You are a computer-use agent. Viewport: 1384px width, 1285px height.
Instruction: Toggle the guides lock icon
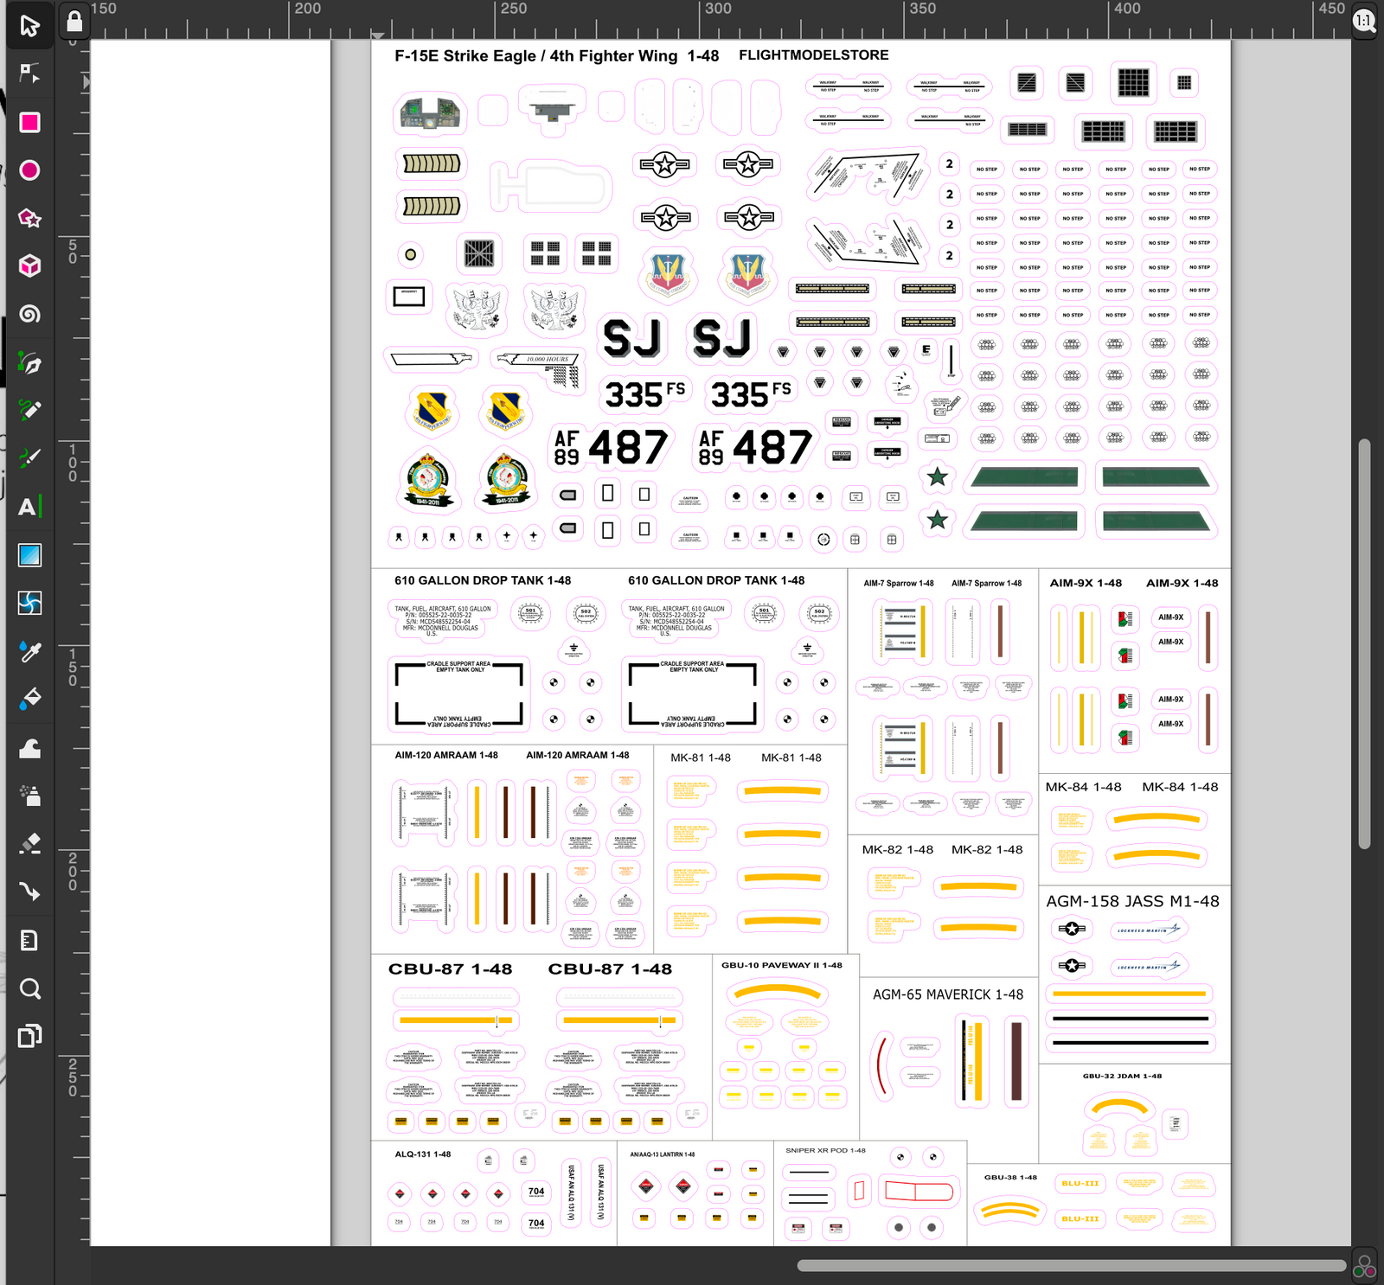pyautogui.click(x=74, y=21)
